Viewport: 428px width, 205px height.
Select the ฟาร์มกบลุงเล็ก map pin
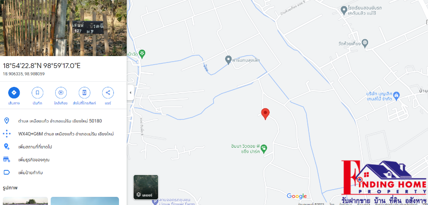click(228, 60)
